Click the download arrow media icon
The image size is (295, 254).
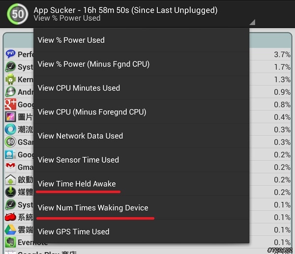[10, 192]
